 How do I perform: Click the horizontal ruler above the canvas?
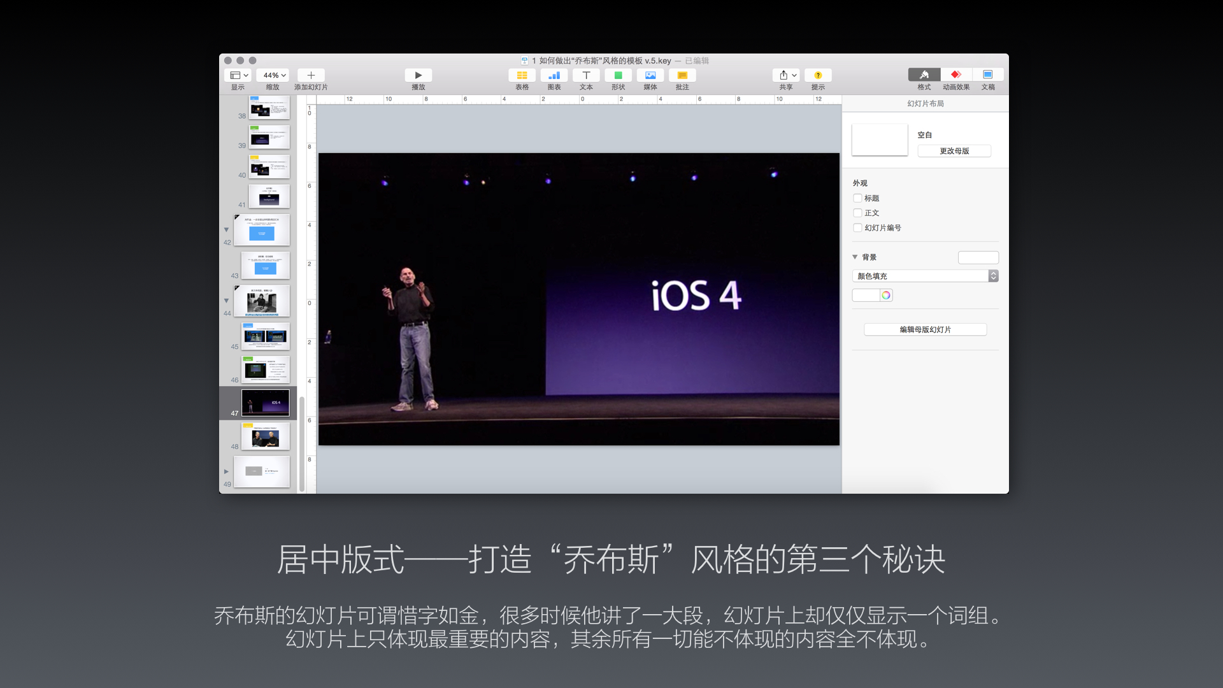pos(579,99)
